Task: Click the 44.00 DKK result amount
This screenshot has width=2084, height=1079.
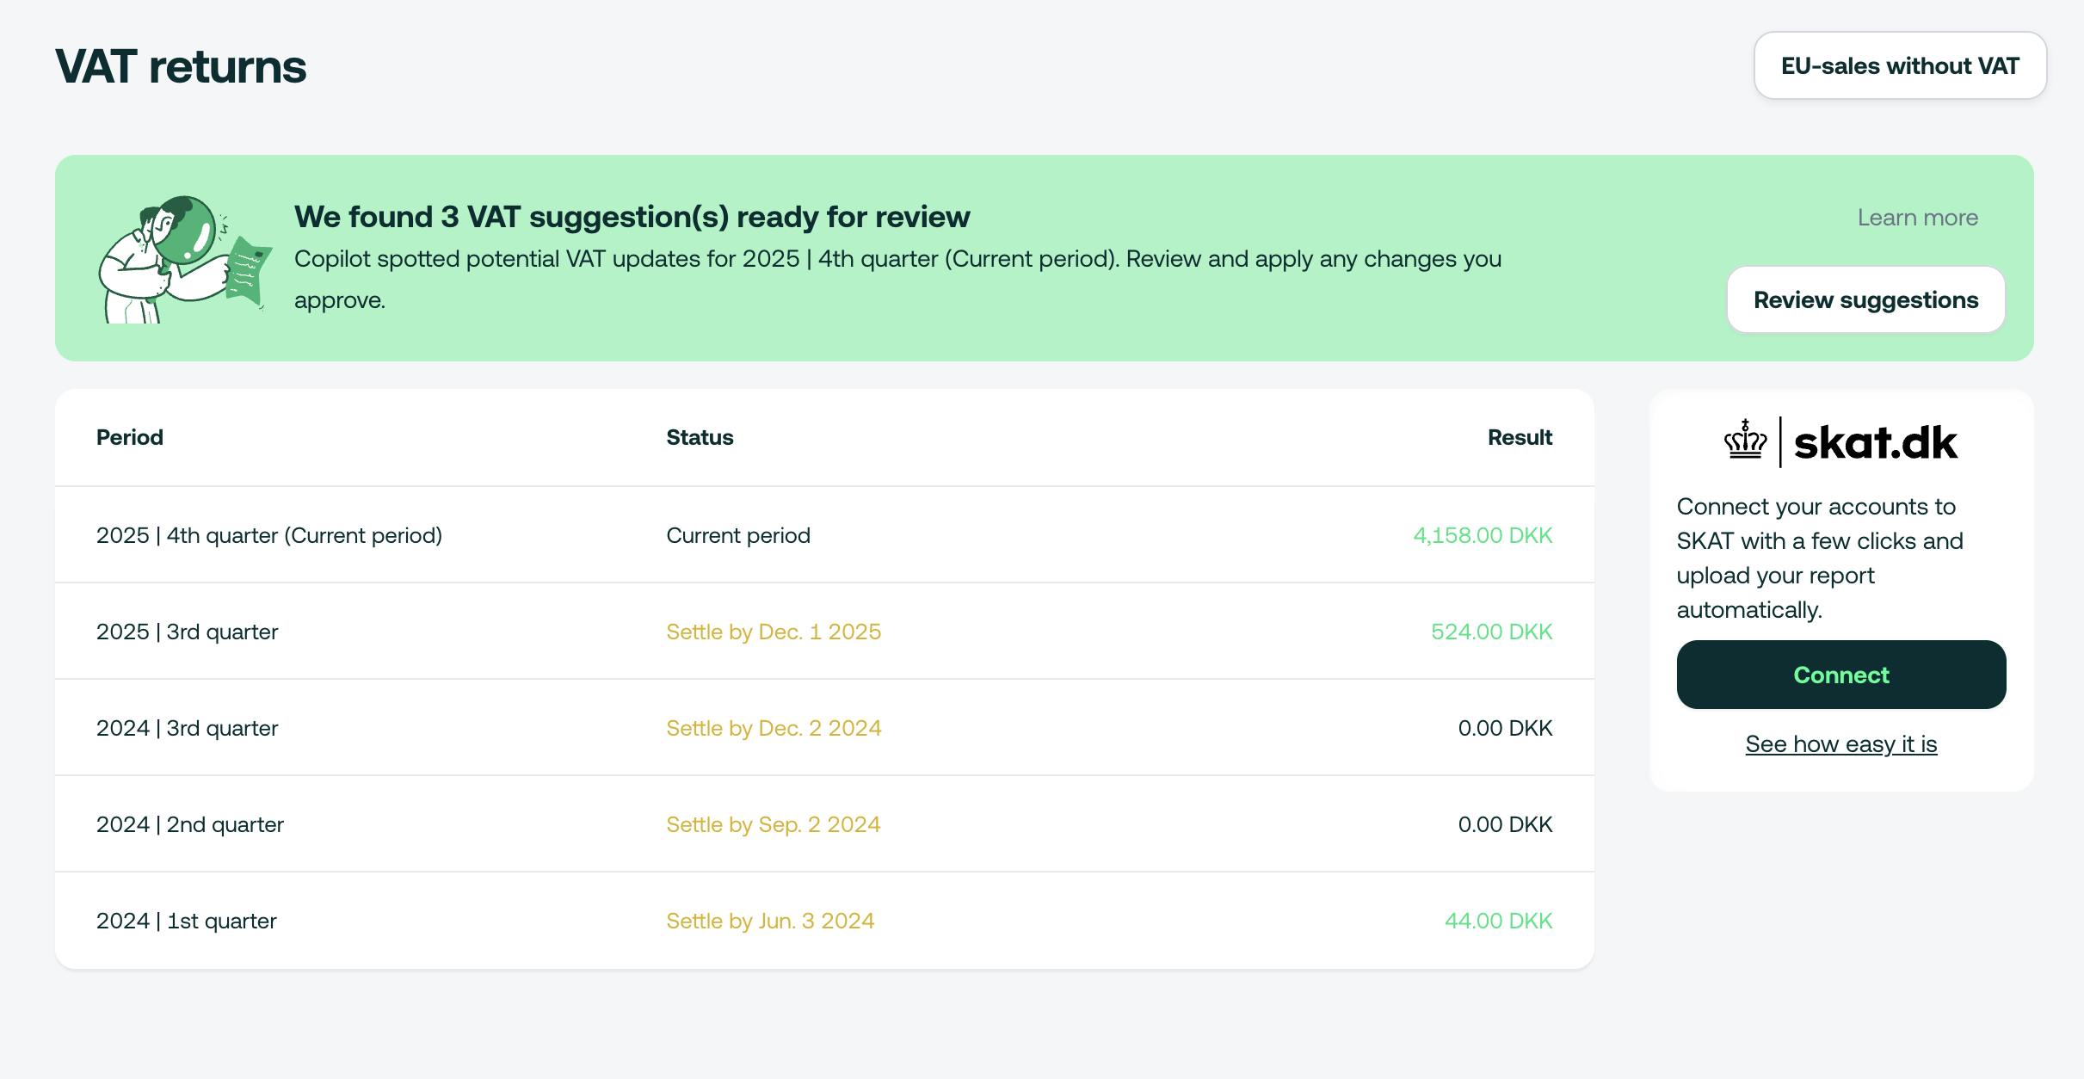Action: click(1498, 921)
